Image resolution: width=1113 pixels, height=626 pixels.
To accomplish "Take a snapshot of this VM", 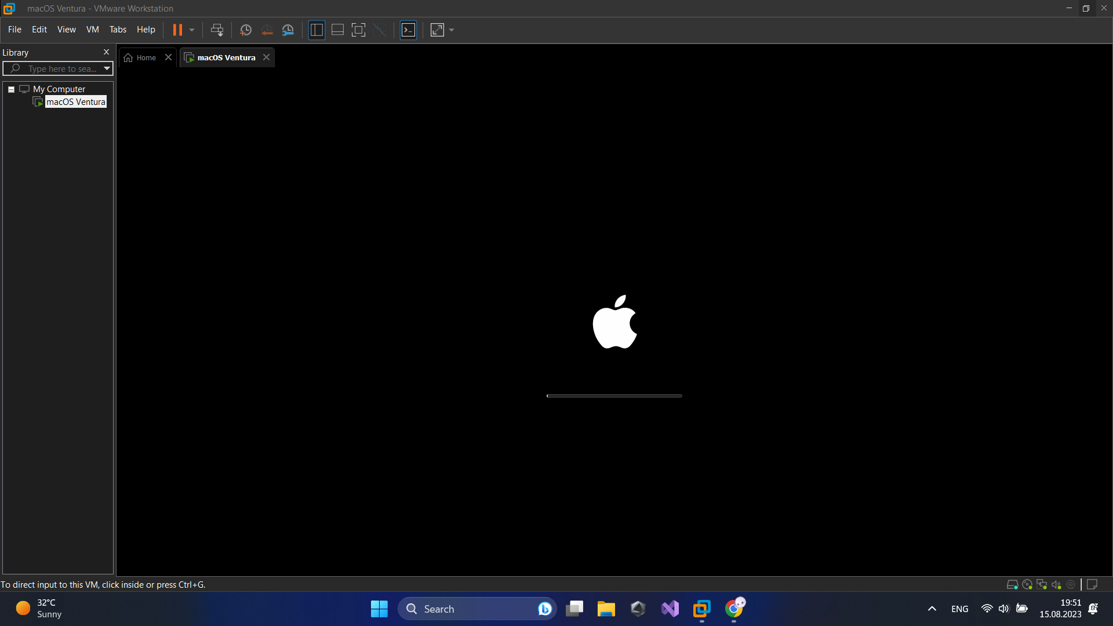I will pos(245,30).
